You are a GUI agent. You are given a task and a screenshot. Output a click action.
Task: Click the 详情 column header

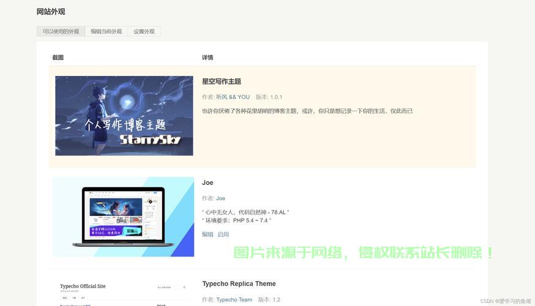point(208,58)
